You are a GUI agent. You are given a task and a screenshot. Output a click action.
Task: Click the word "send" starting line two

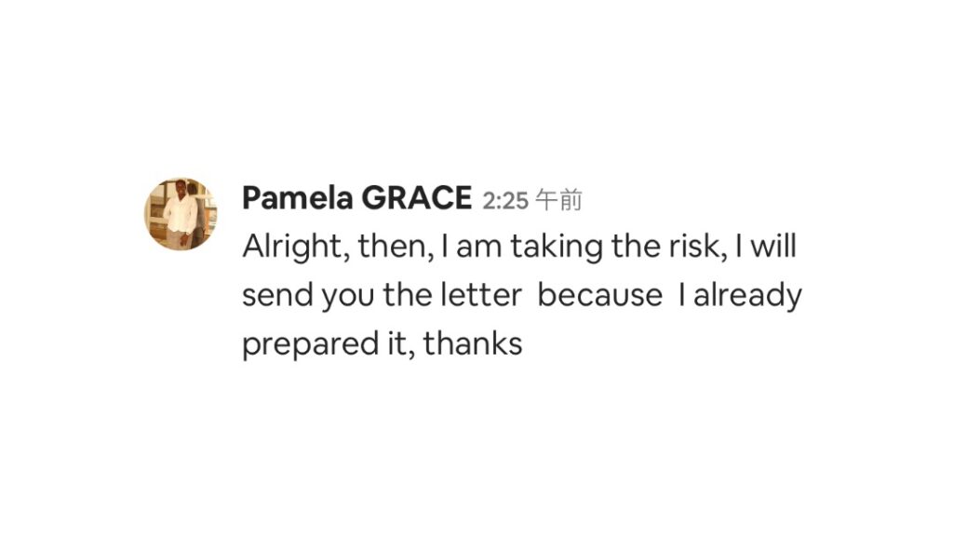pos(277,295)
